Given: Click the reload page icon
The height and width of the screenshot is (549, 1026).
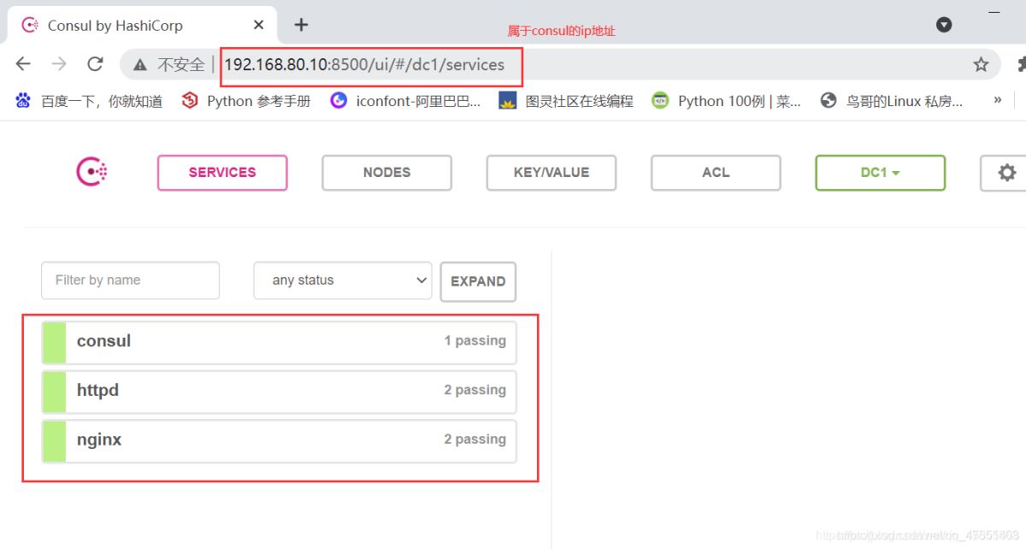Looking at the screenshot, I should point(95,63).
